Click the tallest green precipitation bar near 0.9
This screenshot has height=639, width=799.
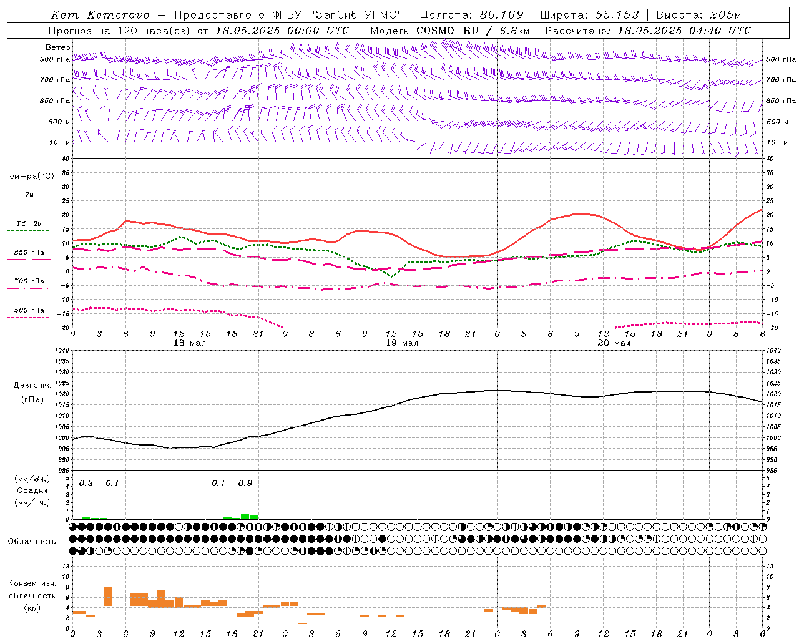click(x=245, y=517)
